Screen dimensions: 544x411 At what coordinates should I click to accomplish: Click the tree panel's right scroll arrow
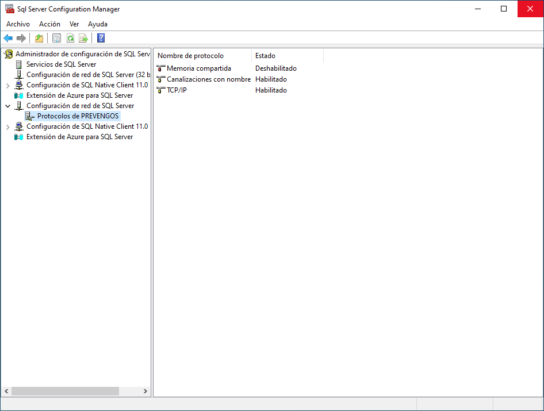tap(145, 391)
